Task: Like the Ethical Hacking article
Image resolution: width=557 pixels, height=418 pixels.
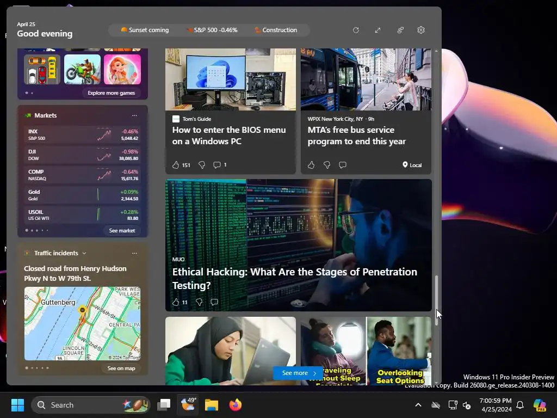Action: [x=176, y=302]
